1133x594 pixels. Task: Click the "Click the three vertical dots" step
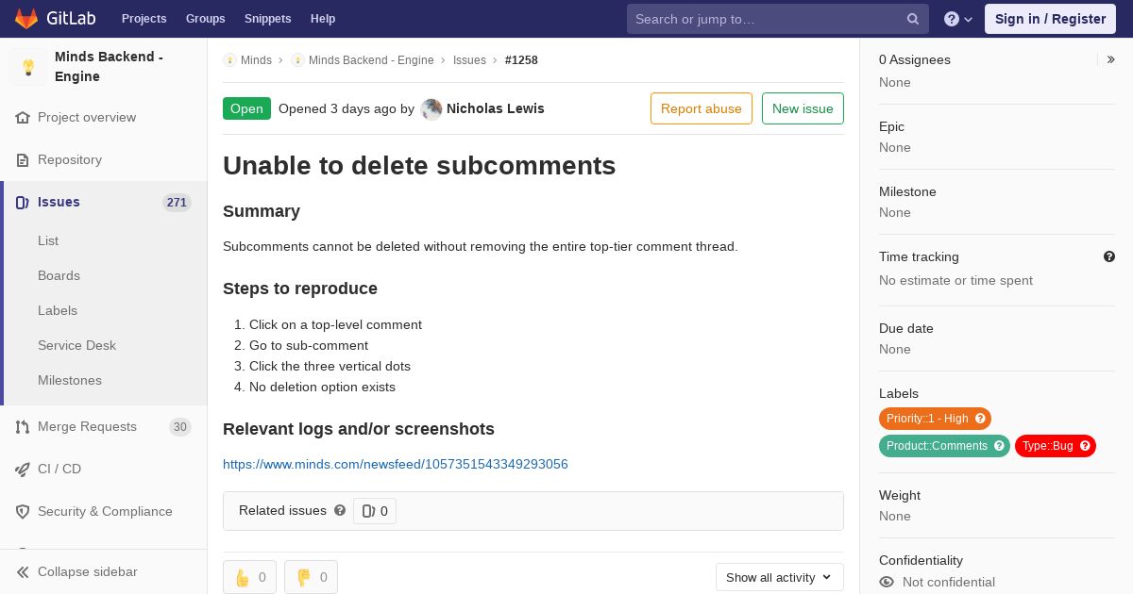[x=330, y=366]
